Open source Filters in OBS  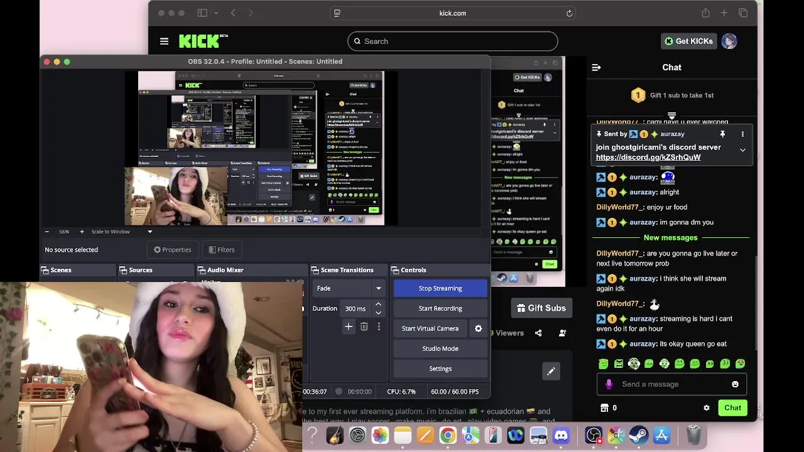coord(222,250)
